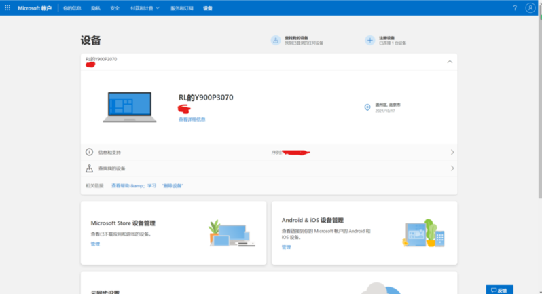Switch to the 设备 tab

click(x=207, y=8)
